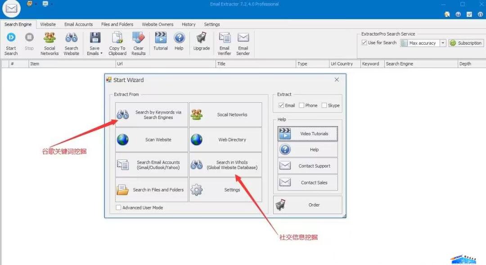Open Settings in the Start Wizard

(225, 190)
